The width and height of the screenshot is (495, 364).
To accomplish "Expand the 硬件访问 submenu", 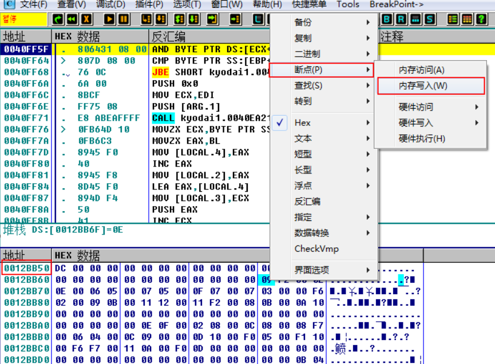I will (430, 106).
